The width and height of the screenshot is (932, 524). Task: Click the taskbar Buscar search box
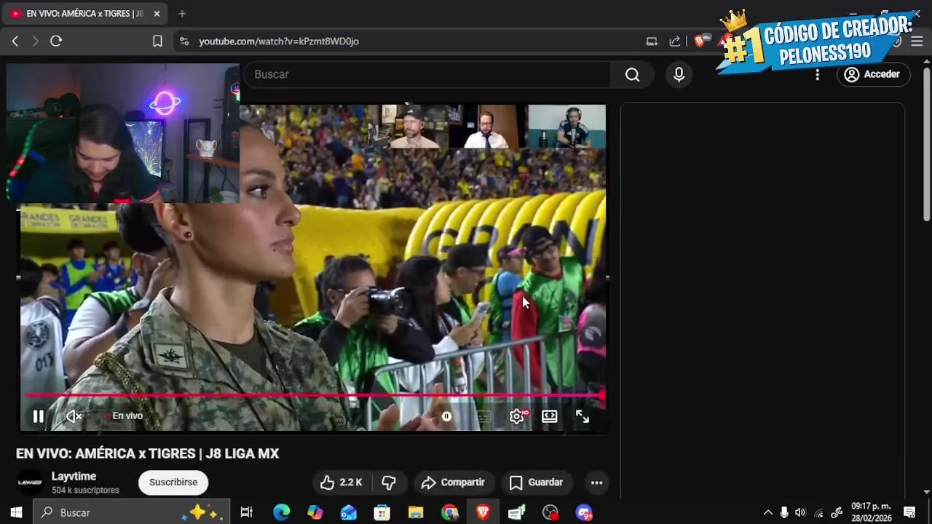coord(131,512)
